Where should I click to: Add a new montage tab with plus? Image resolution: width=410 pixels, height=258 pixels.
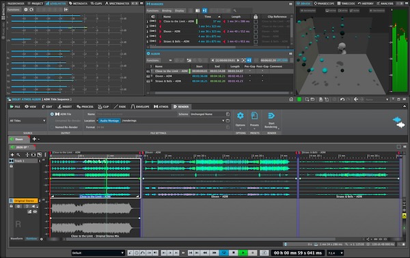34,139
